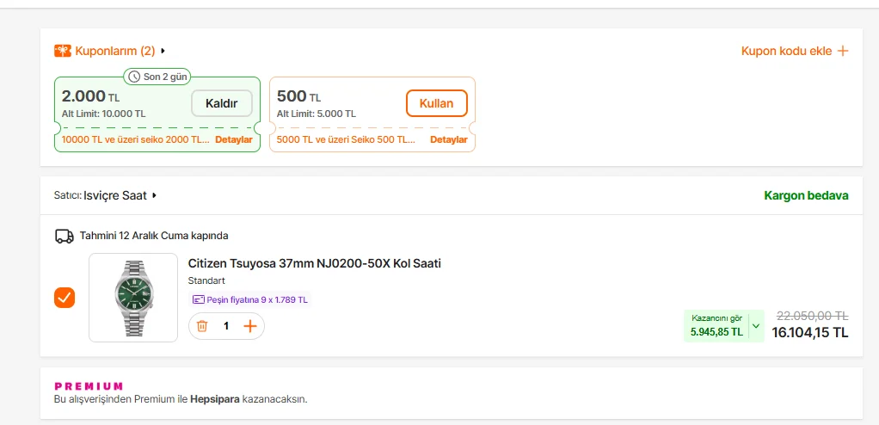The width and height of the screenshot is (879, 425).
Task: Increase quantity with the orange plus icon
Action: 250,326
